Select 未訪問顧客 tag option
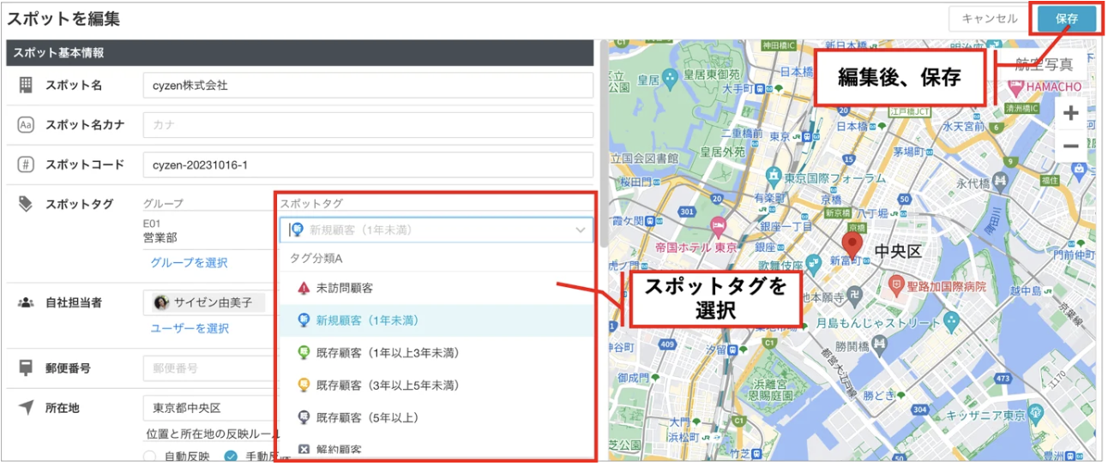 click(x=436, y=288)
